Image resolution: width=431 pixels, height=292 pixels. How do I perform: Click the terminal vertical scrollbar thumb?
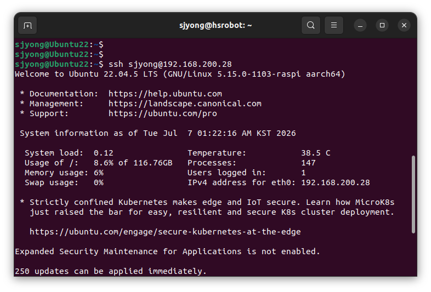tap(413, 194)
